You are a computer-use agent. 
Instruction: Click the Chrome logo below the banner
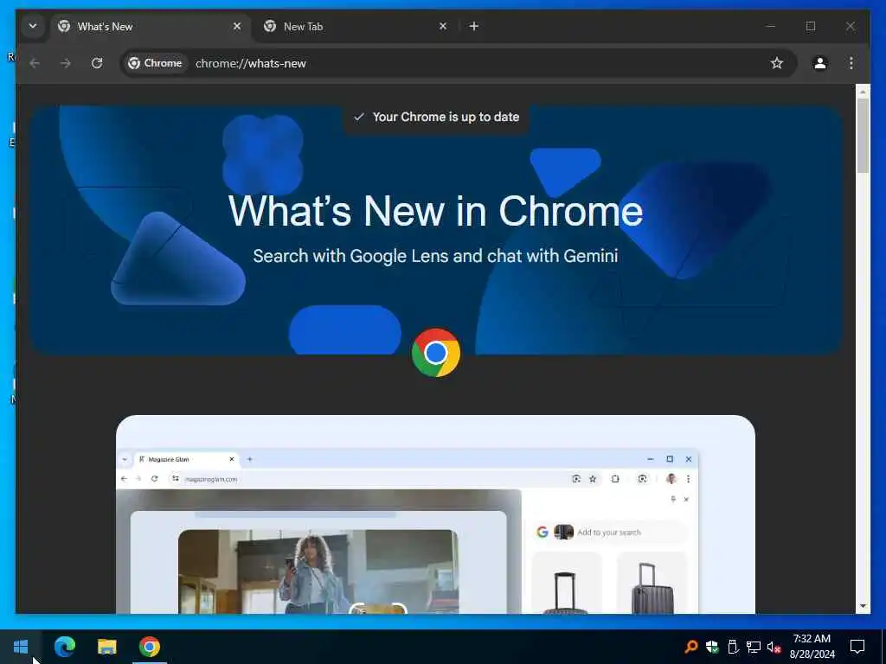coord(436,353)
